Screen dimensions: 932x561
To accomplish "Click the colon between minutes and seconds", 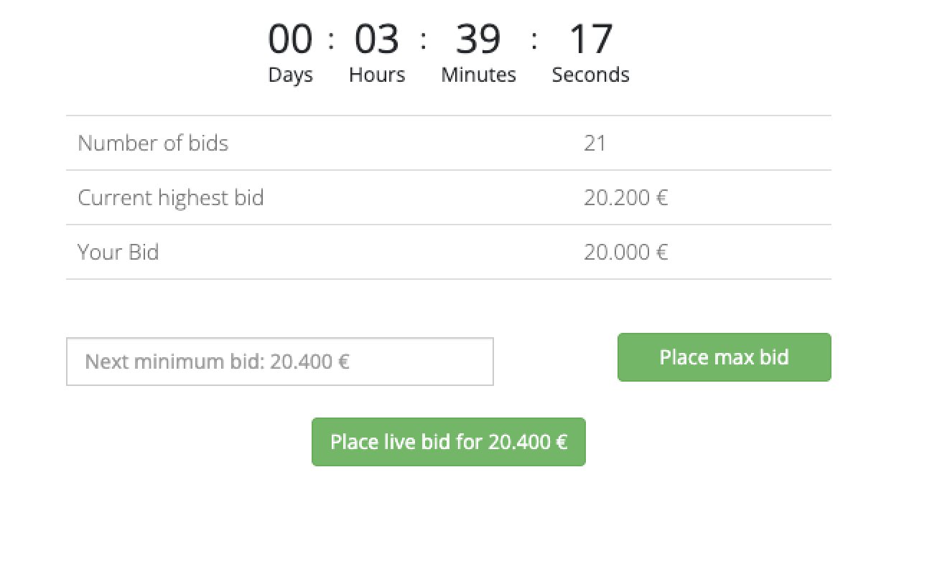I will 534,39.
